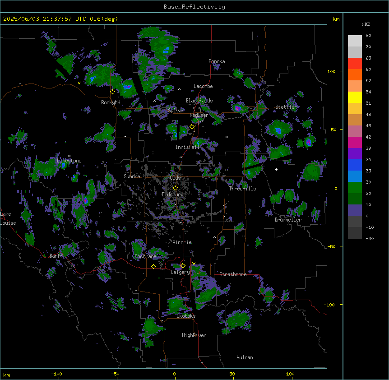This screenshot has height=380, width=389.
Task: Select the Stettler label
Action: coord(286,107)
